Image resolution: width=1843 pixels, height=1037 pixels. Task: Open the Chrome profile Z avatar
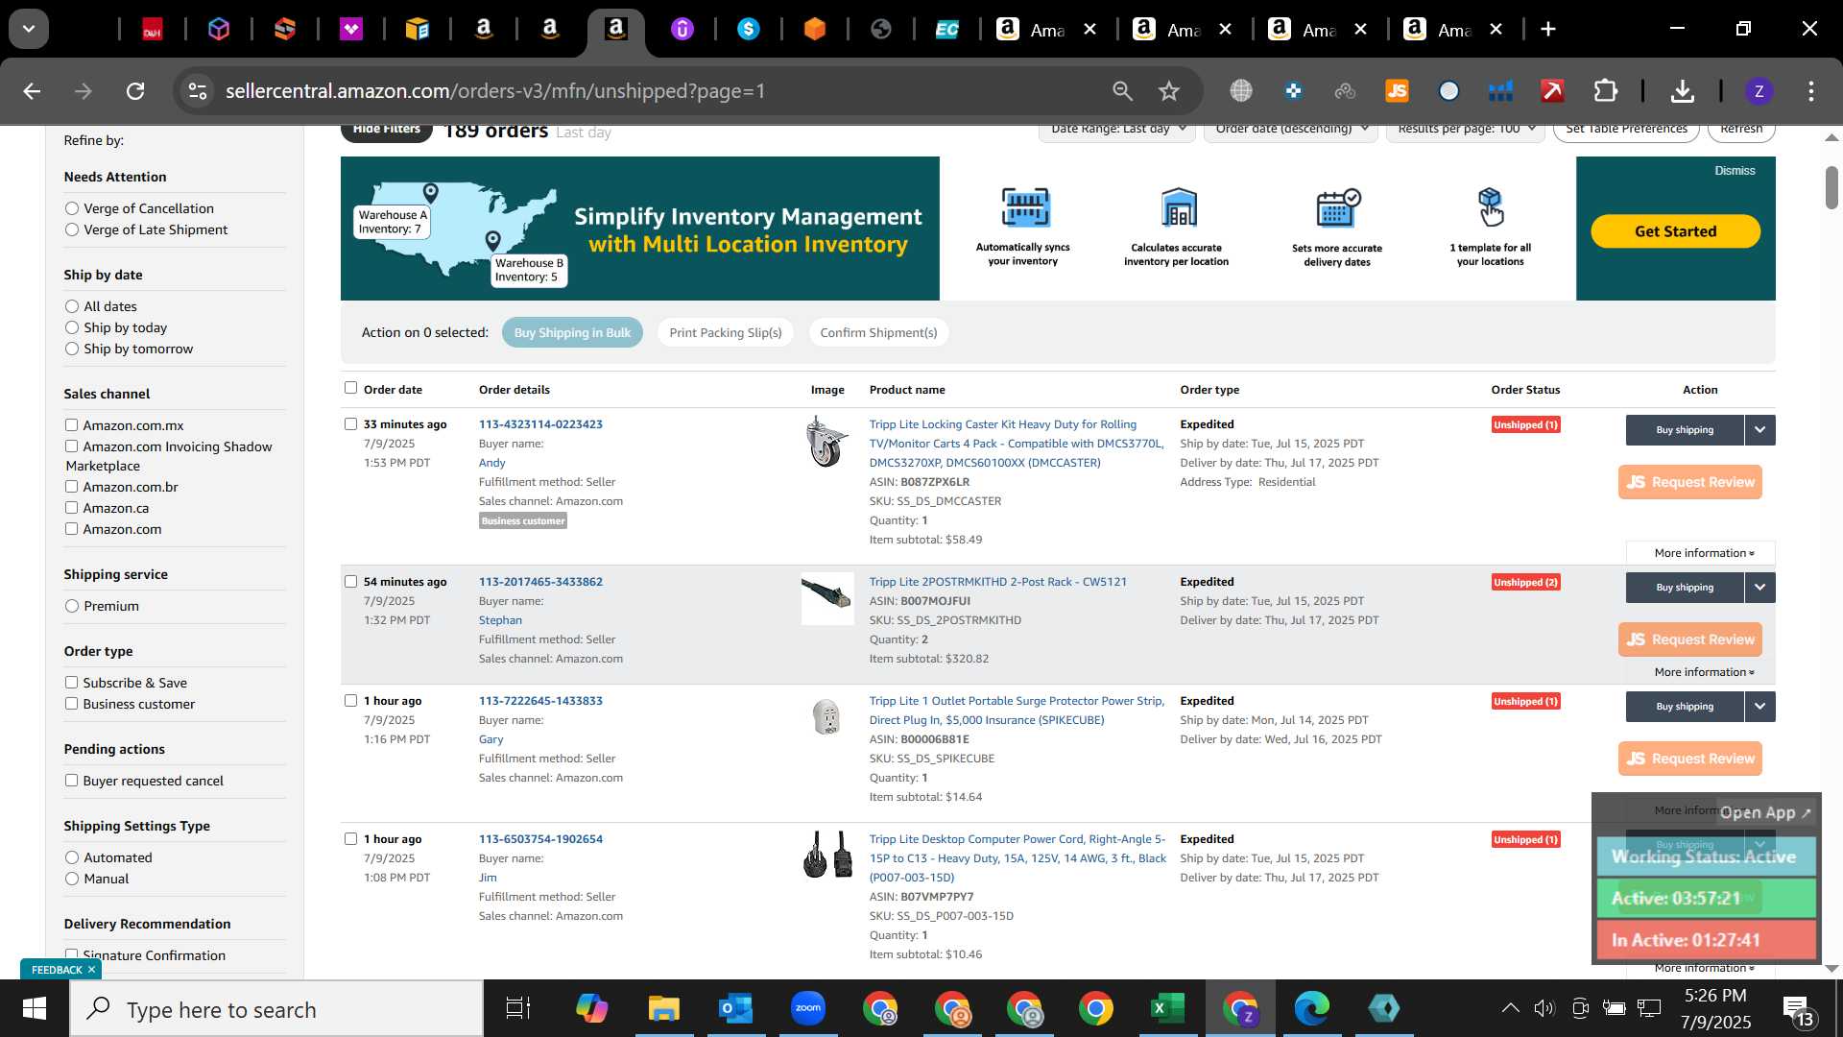[x=1759, y=91]
